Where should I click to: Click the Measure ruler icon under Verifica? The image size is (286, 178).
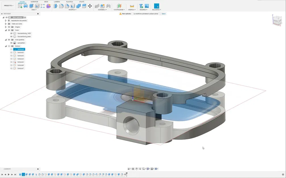point(132,6)
